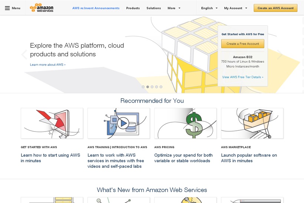Click the dollar sign pricing image
Screen dimensions: 304x203
coord(185,123)
